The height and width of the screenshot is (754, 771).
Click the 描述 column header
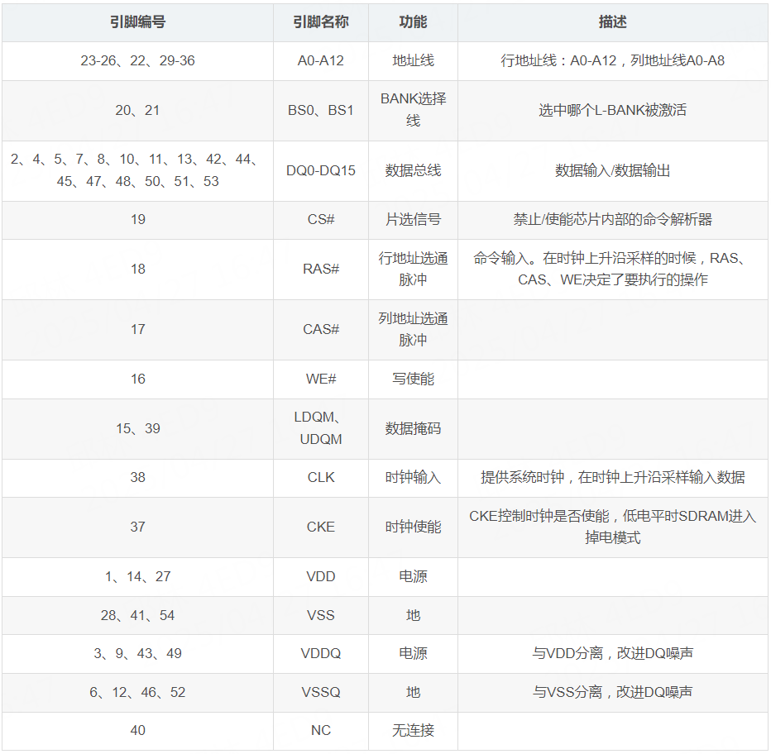click(613, 22)
